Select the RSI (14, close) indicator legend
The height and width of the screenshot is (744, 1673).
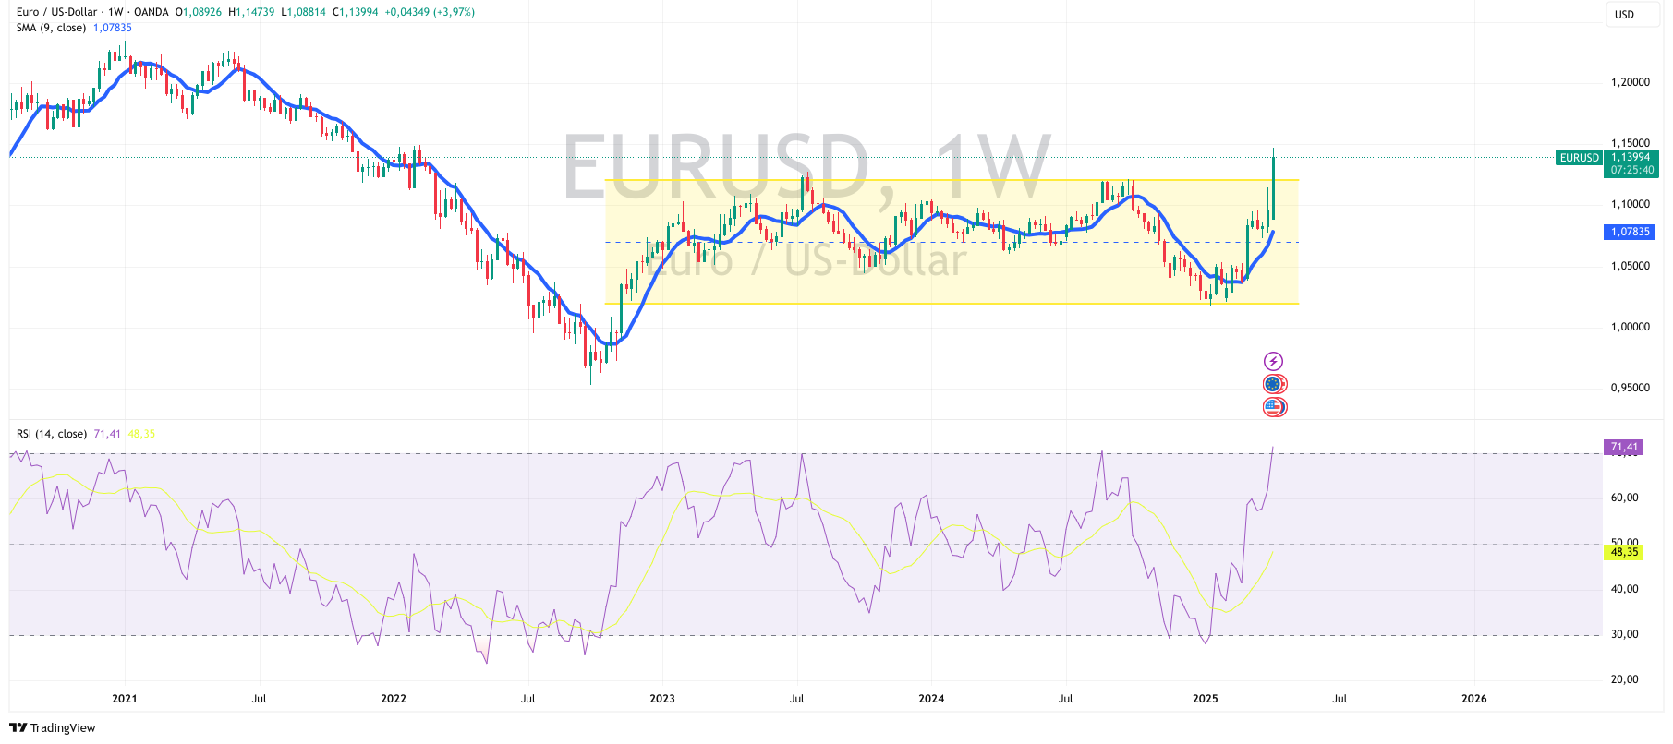52,434
